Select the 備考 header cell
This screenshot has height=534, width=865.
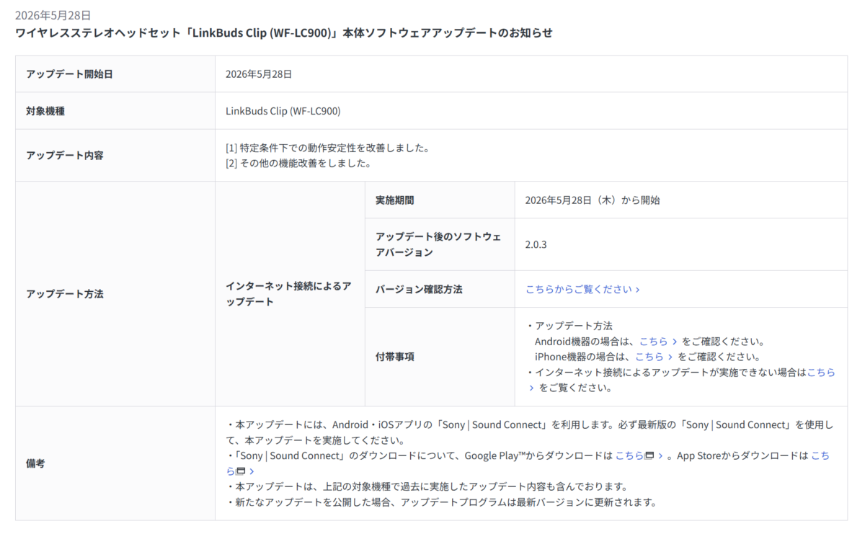coord(115,463)
